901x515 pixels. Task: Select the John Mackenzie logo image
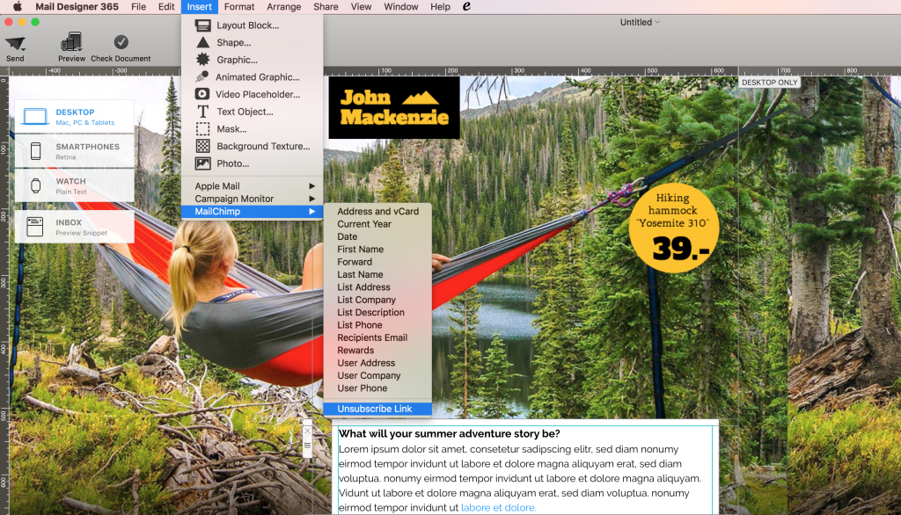tap(394, 107)
